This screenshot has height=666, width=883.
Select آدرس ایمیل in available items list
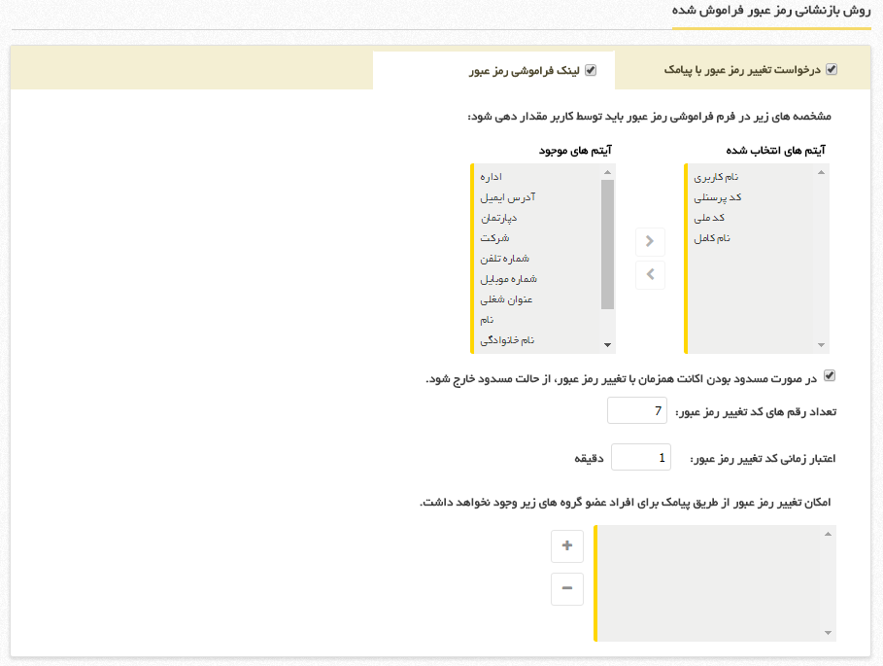point(508,197)
